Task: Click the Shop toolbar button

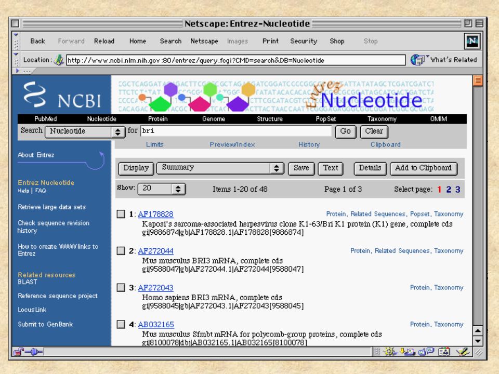Action: click(337, 41)
